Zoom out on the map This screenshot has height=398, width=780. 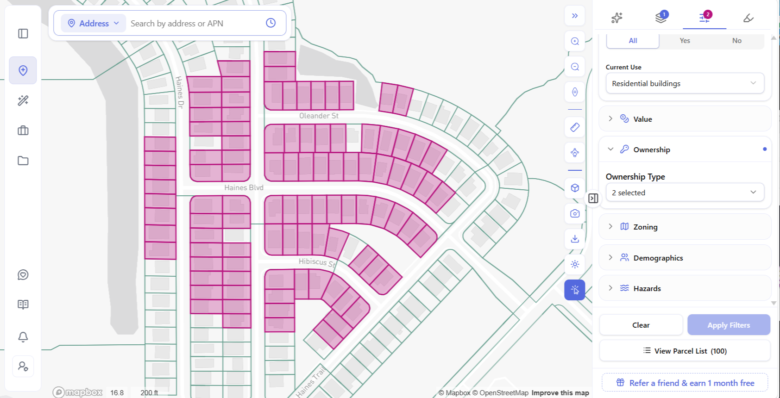click(575, 67)
